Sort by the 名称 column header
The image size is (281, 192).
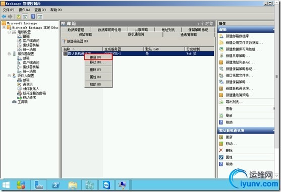(x=82, y=49)
